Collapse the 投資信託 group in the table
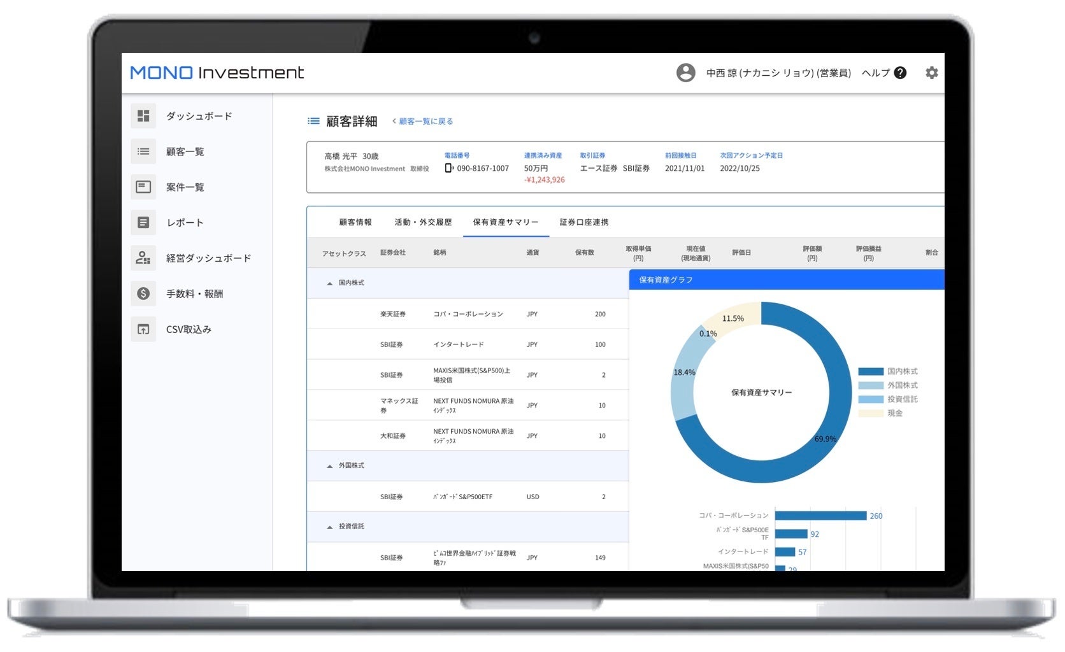 tap(329, 527)
